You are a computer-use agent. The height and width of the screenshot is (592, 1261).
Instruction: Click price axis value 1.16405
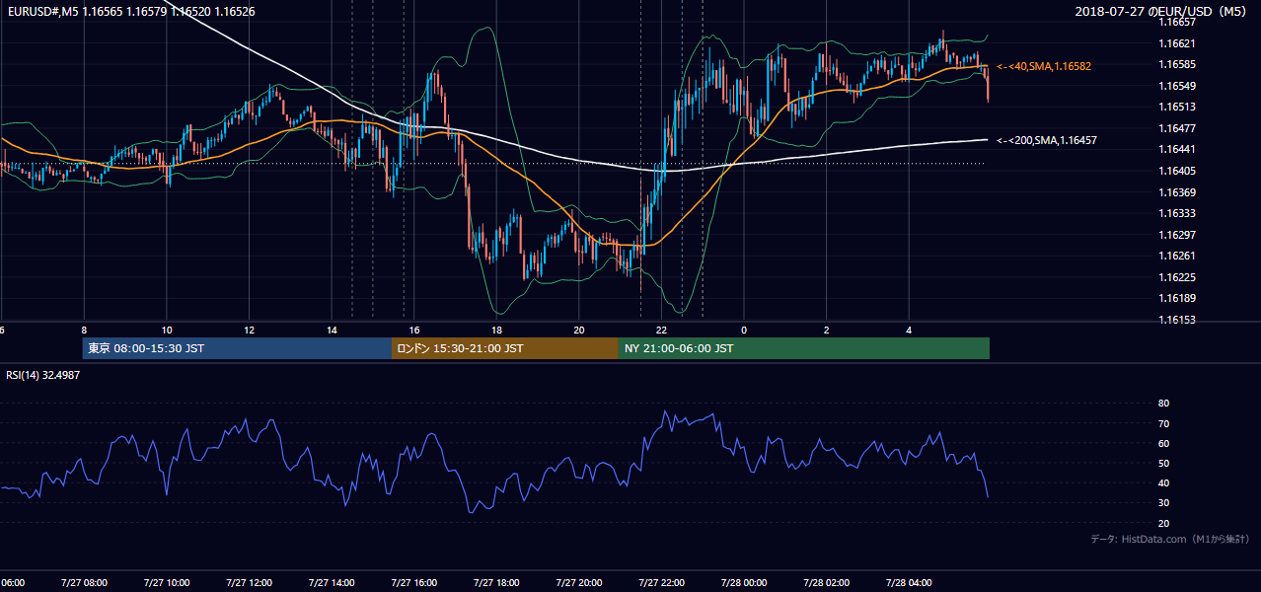point(1176,171)
